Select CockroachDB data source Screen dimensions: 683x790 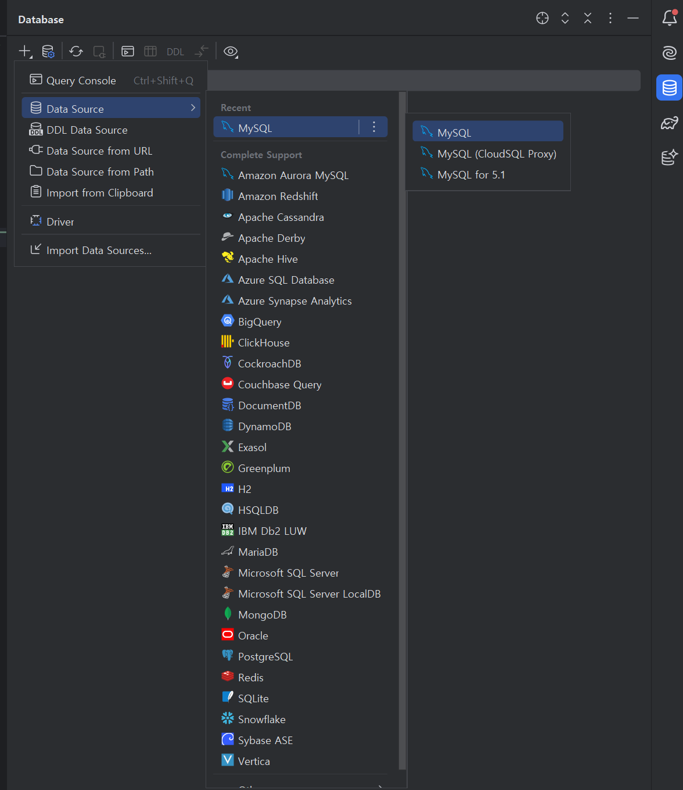coord(300,363)
